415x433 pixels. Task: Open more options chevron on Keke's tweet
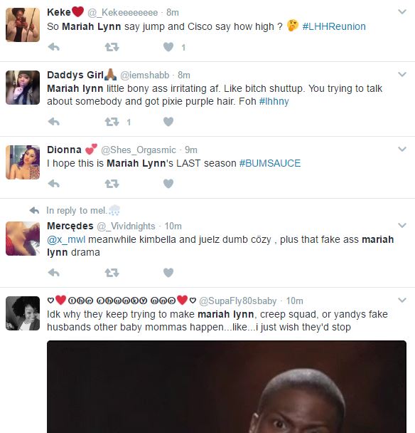point(402,12)
